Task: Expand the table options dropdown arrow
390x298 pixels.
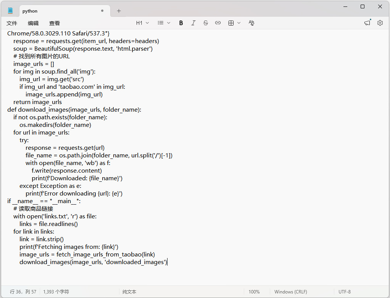Action: pos(239,23)
